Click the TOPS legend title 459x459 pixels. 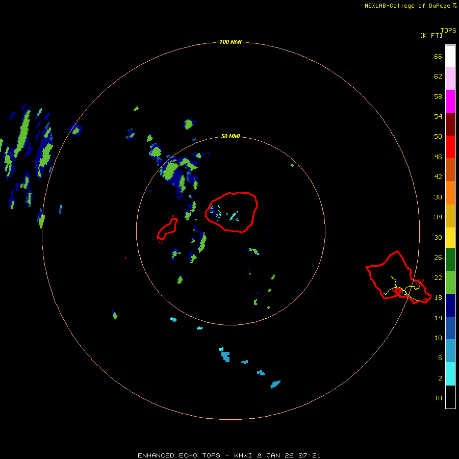coord(448,30)
